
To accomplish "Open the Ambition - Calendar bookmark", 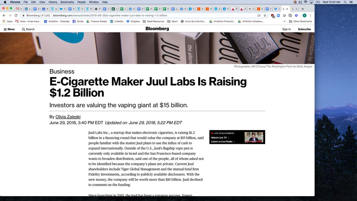I will 57,21.
